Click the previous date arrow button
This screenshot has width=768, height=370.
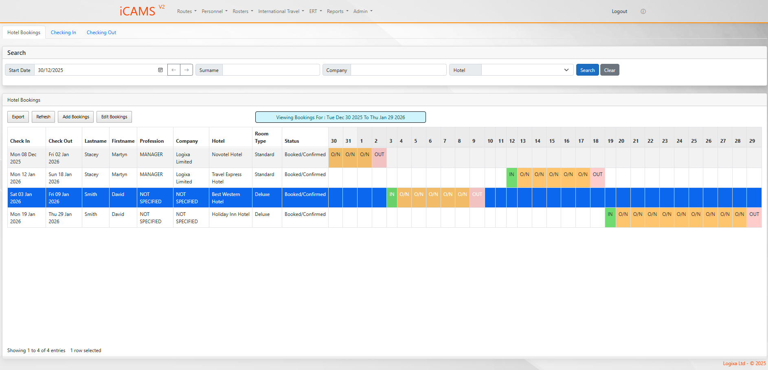click(x=174, y=70)
